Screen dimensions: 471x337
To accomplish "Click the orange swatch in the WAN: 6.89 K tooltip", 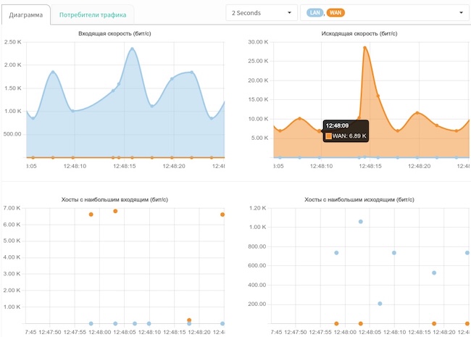I will (329, 136).
